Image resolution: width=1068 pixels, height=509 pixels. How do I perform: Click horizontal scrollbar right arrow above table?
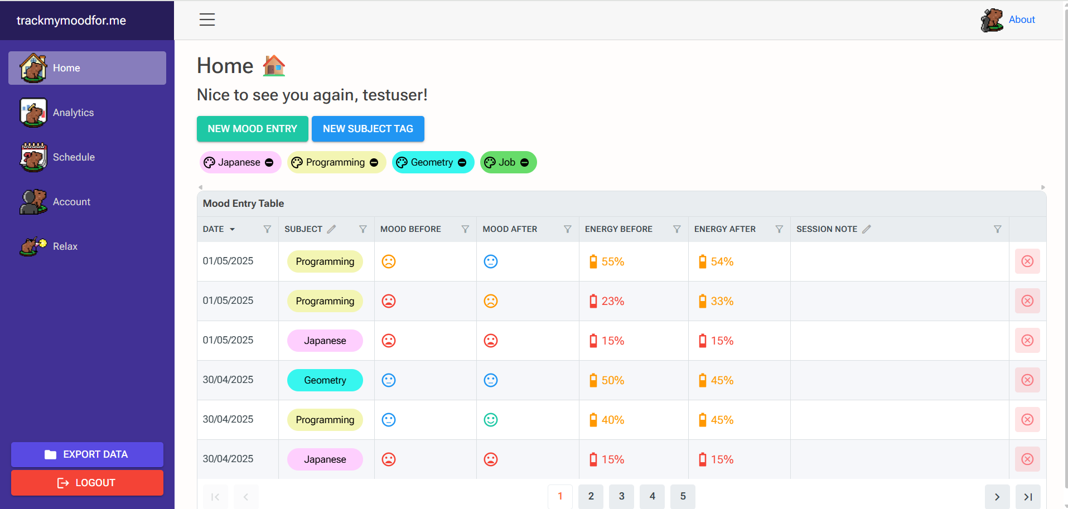1043,187
